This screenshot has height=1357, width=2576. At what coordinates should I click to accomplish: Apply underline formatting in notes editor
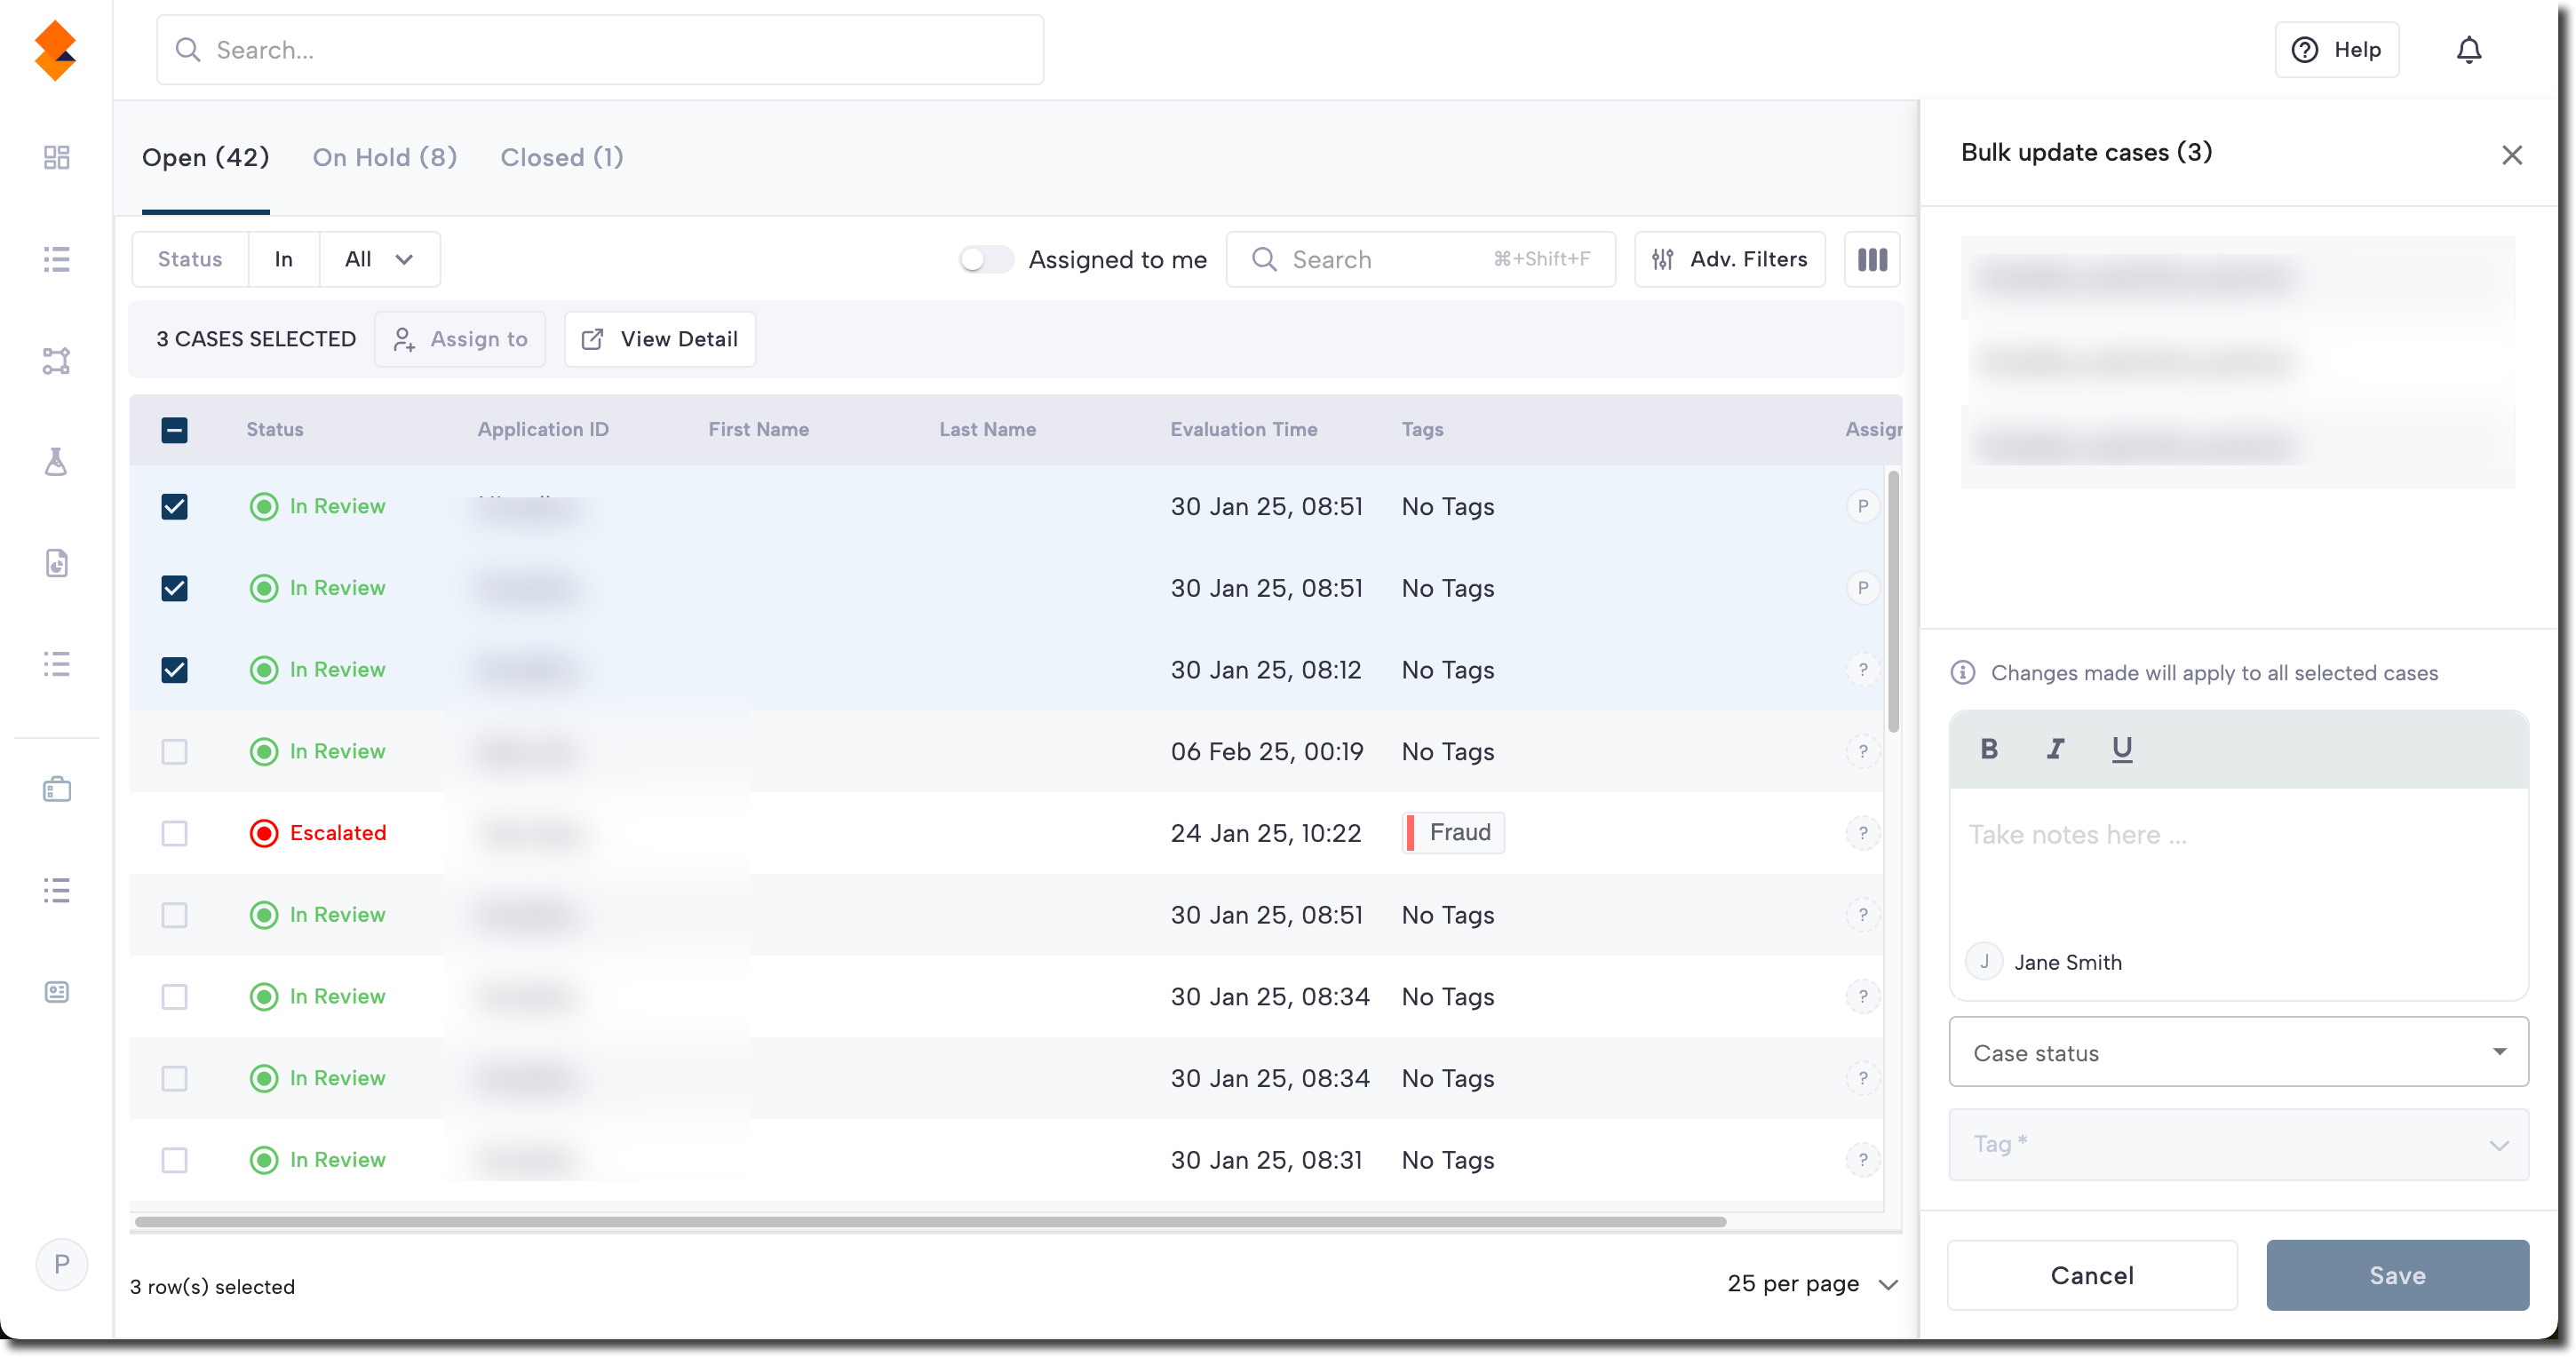coord(2121,749)
